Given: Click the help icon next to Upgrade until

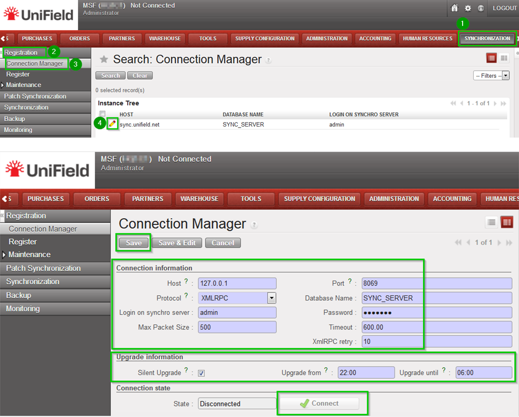Looking at the screenshot, I should click(444, 370).
